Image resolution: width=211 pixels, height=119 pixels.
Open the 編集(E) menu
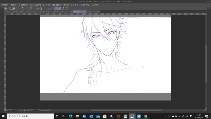click(x=13, y=5)
